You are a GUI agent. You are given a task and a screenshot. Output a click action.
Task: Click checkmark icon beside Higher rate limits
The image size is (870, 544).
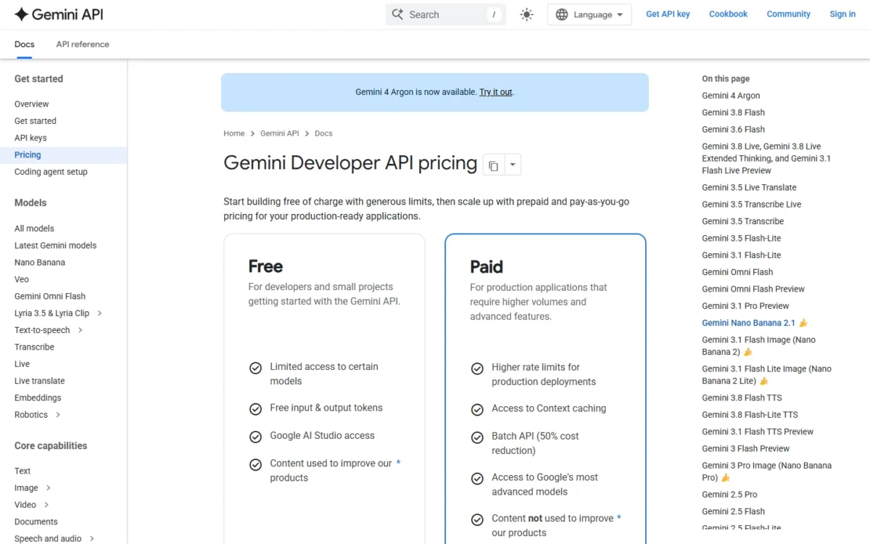[x=477, y=368]
